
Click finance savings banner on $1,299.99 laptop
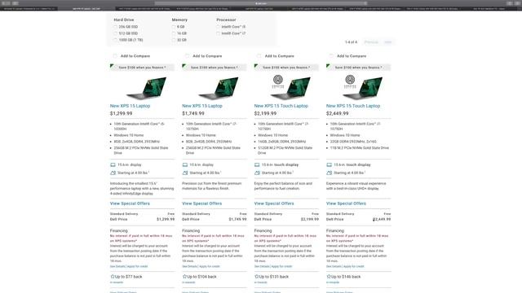[142, 68]
